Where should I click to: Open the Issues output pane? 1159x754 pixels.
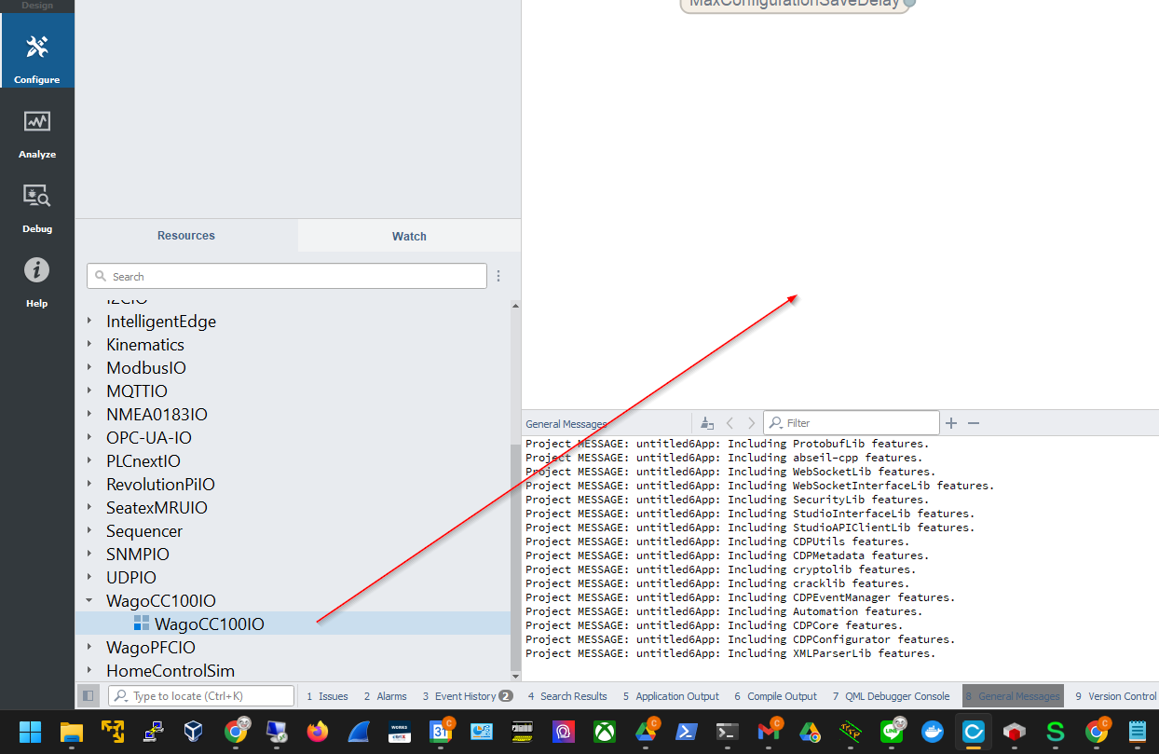click(x=327, y=696)
